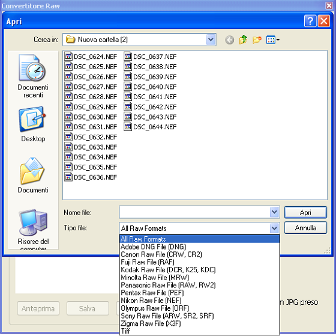Collapse the Tipo file dropdown arrow
This screenshot has width=336, height=336.
(274, 228)
